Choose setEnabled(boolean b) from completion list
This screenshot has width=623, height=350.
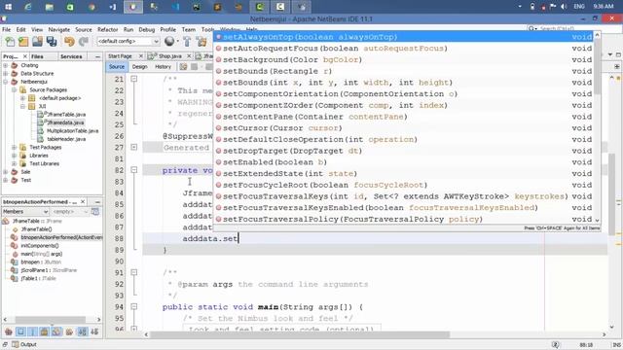click(x=404, y=162)
